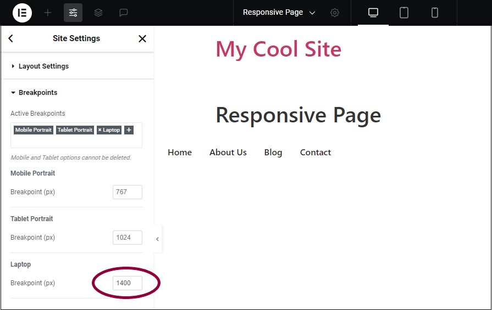492x310 pixels.
Task: Switch to desktop device view
Action: [373, 13]
